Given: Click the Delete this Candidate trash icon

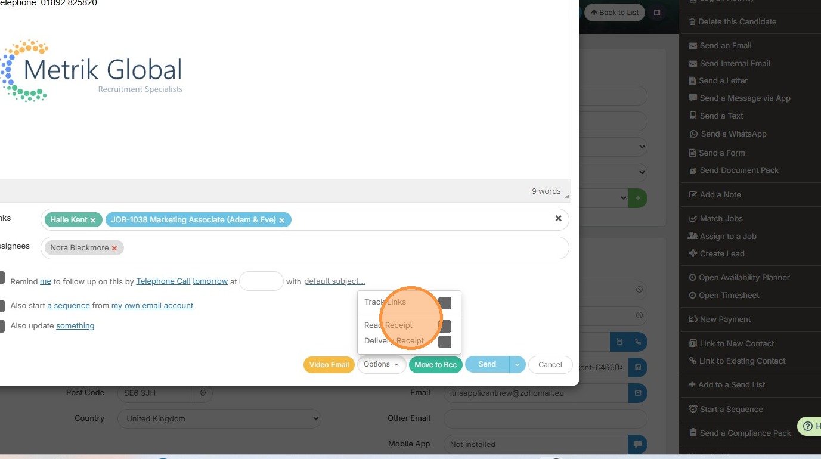Looking at the screenshot, I should pyautogui.click(x=692, y=22).
